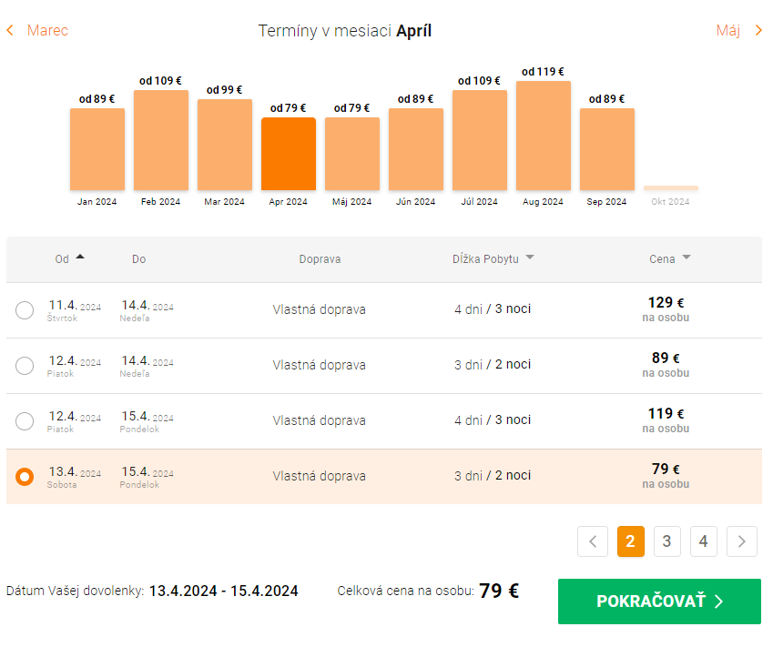
Task: Open page 4 of results
Action: [703, 541]
